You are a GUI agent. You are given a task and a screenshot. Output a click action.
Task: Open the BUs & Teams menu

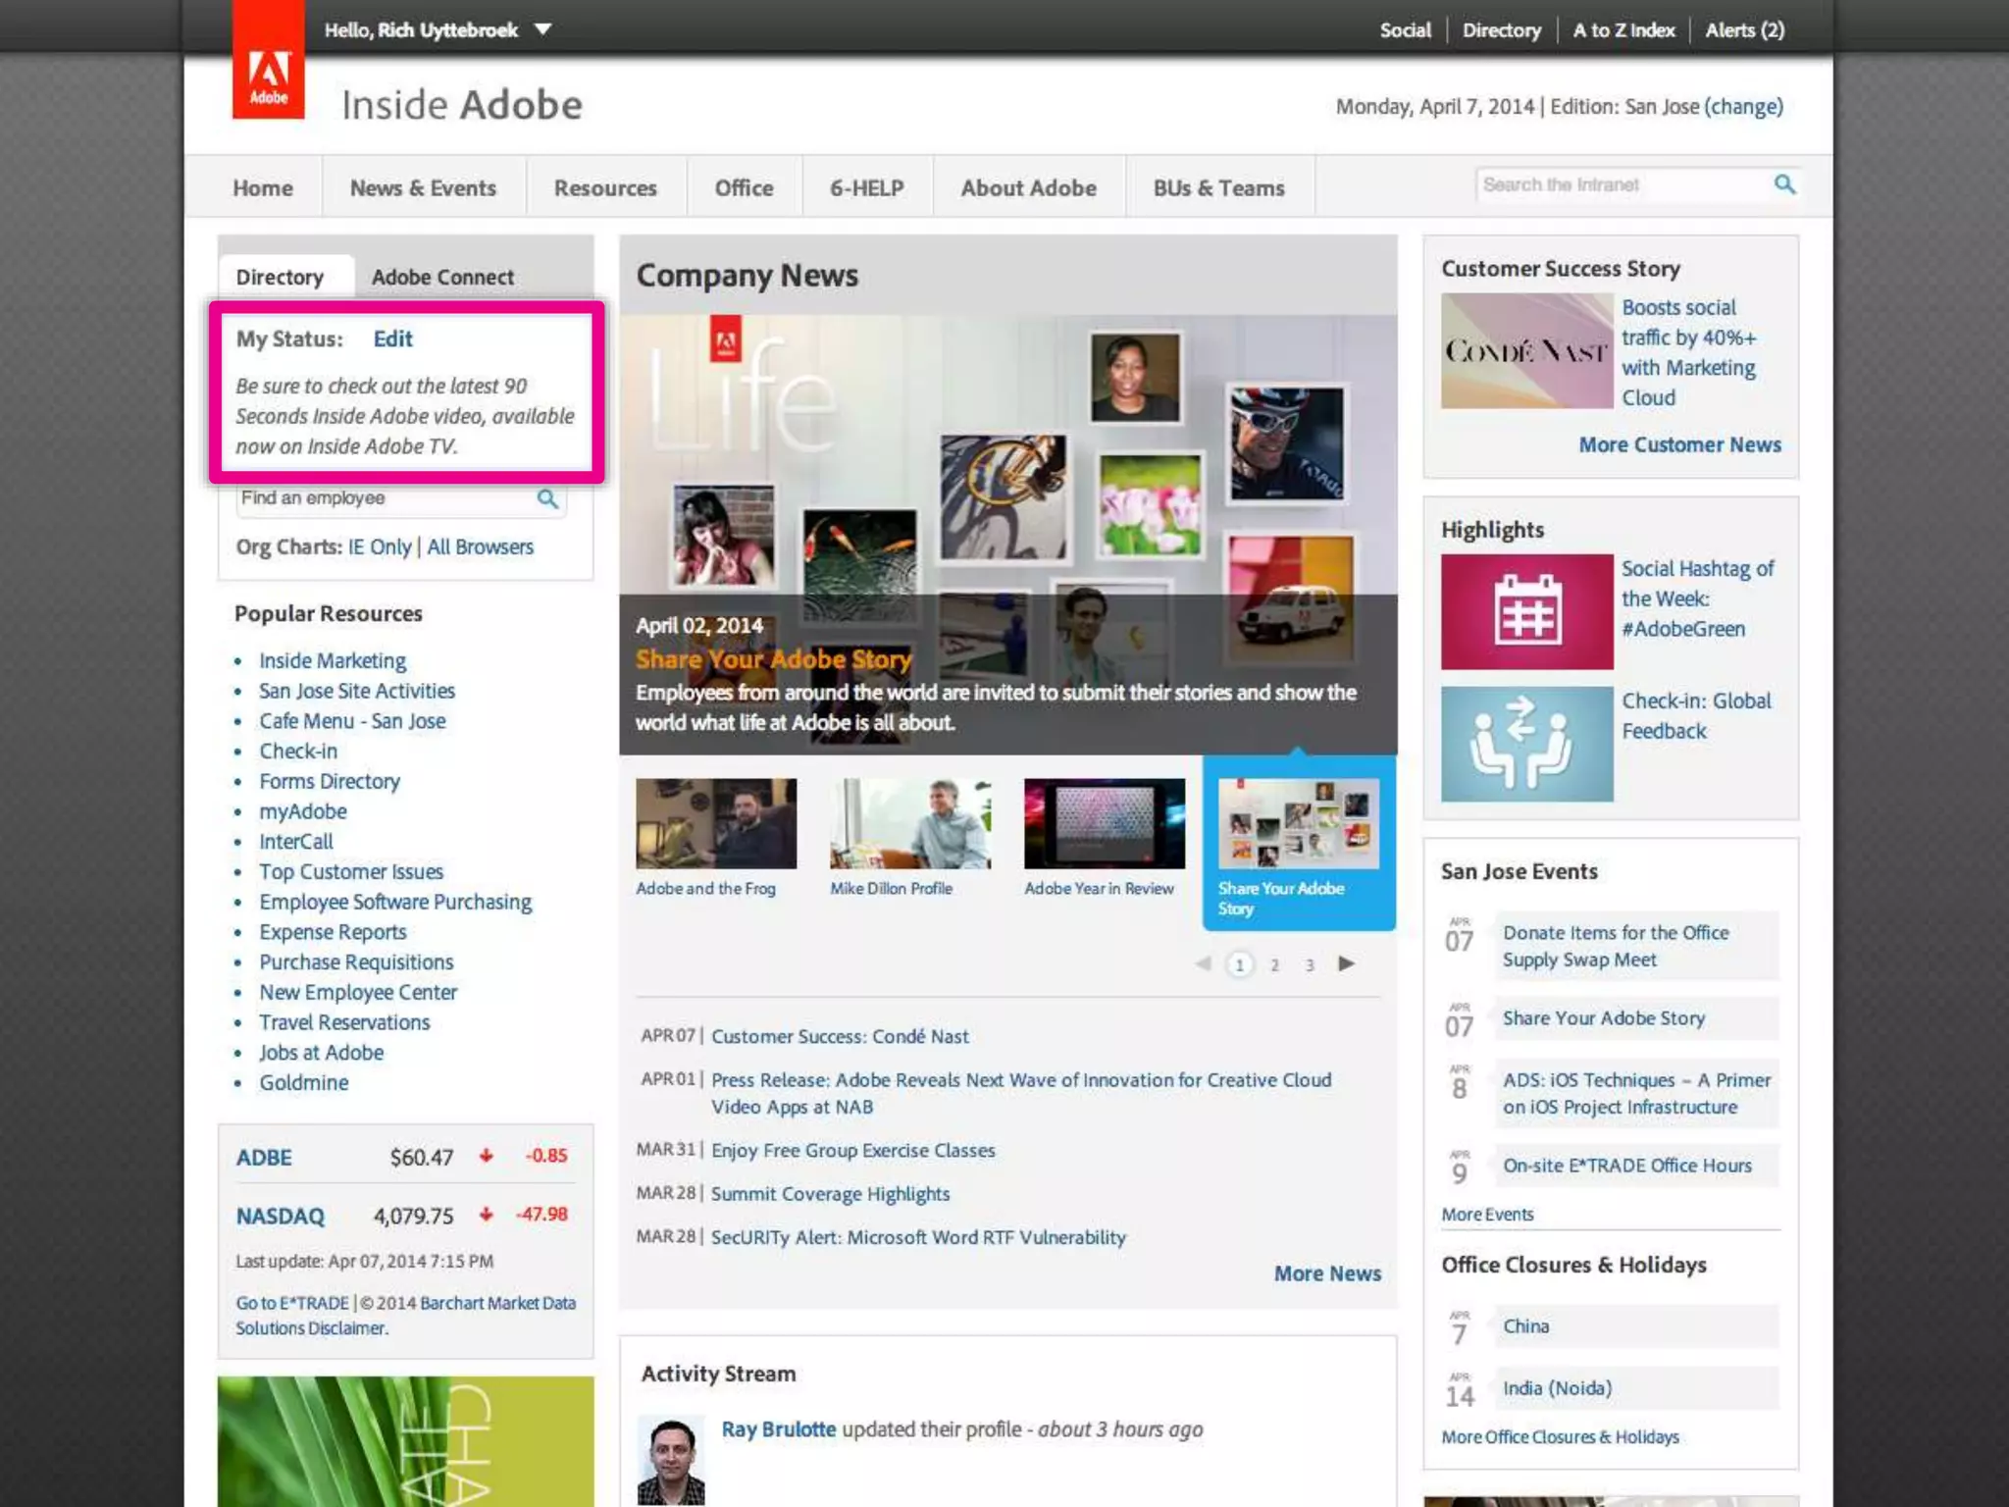tap(1219, 187)
